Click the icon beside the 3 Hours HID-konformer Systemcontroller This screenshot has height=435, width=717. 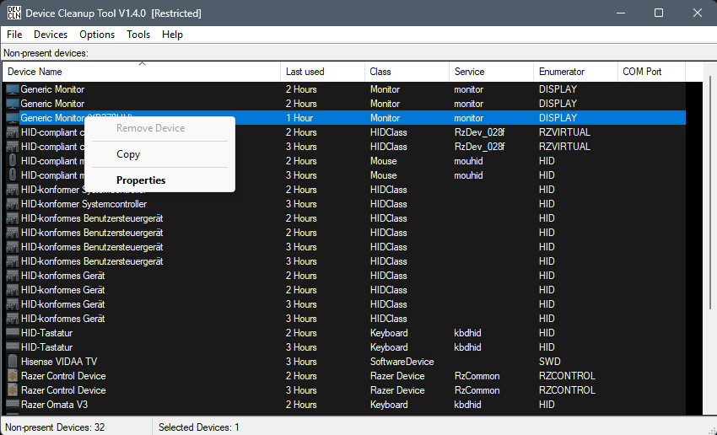pyautogui.click(x=13, y=204)
